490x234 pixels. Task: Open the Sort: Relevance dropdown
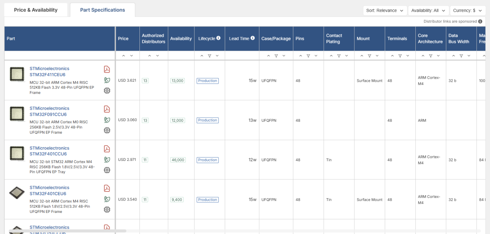pos(385,11)
